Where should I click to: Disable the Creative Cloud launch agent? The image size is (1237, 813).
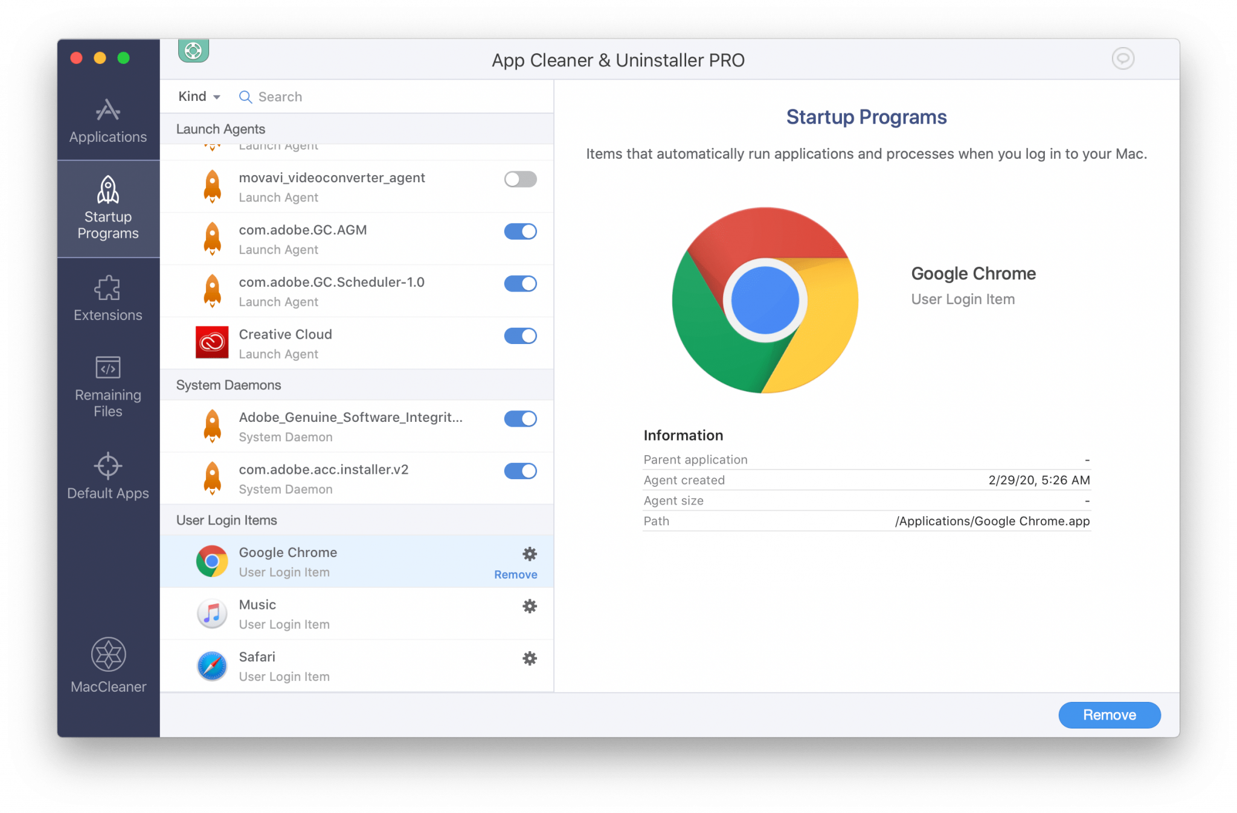tap(520, 336)
